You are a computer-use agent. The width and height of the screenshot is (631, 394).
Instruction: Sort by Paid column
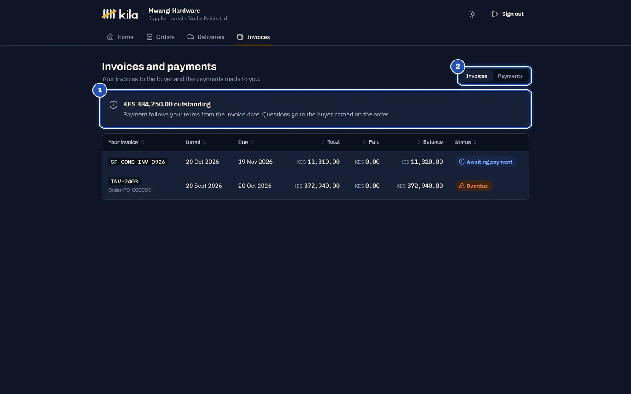[371, 142]
